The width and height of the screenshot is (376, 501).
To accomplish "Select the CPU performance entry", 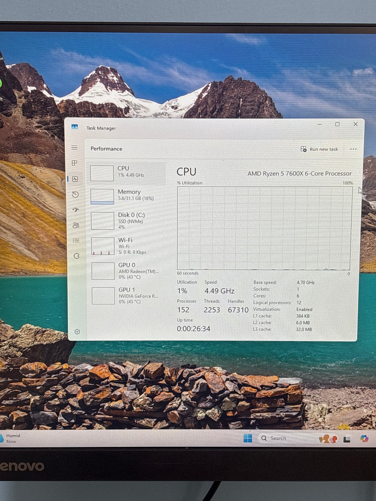I will pos(127,173).
